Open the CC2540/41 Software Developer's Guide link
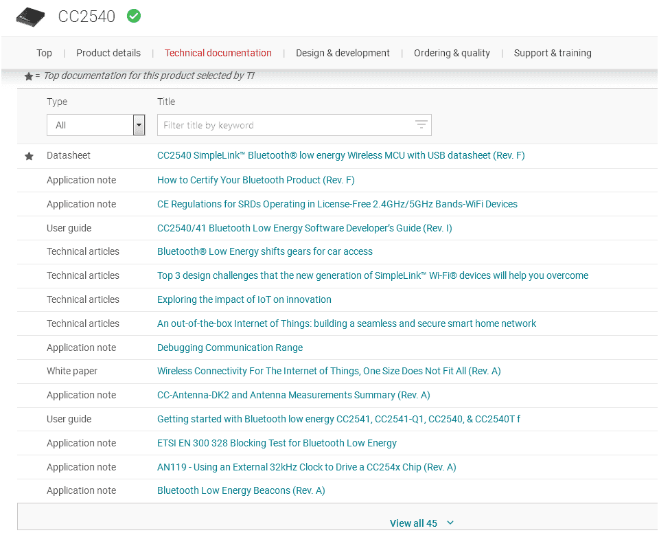 point(304,228)
